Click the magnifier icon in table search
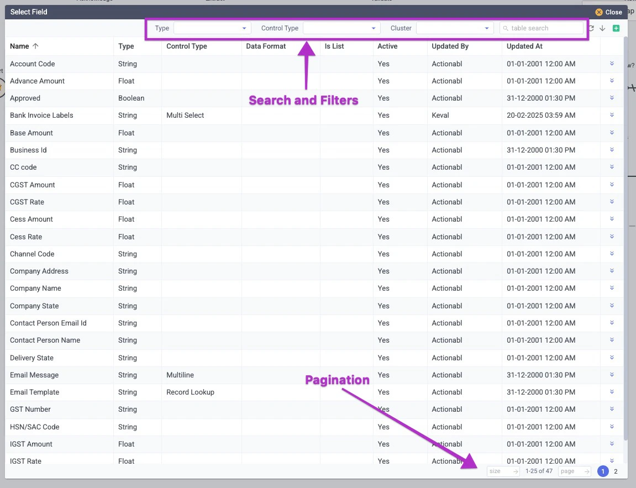Viewport: 636px width, 488px height. pyautogui.click(x=506, y=28)
